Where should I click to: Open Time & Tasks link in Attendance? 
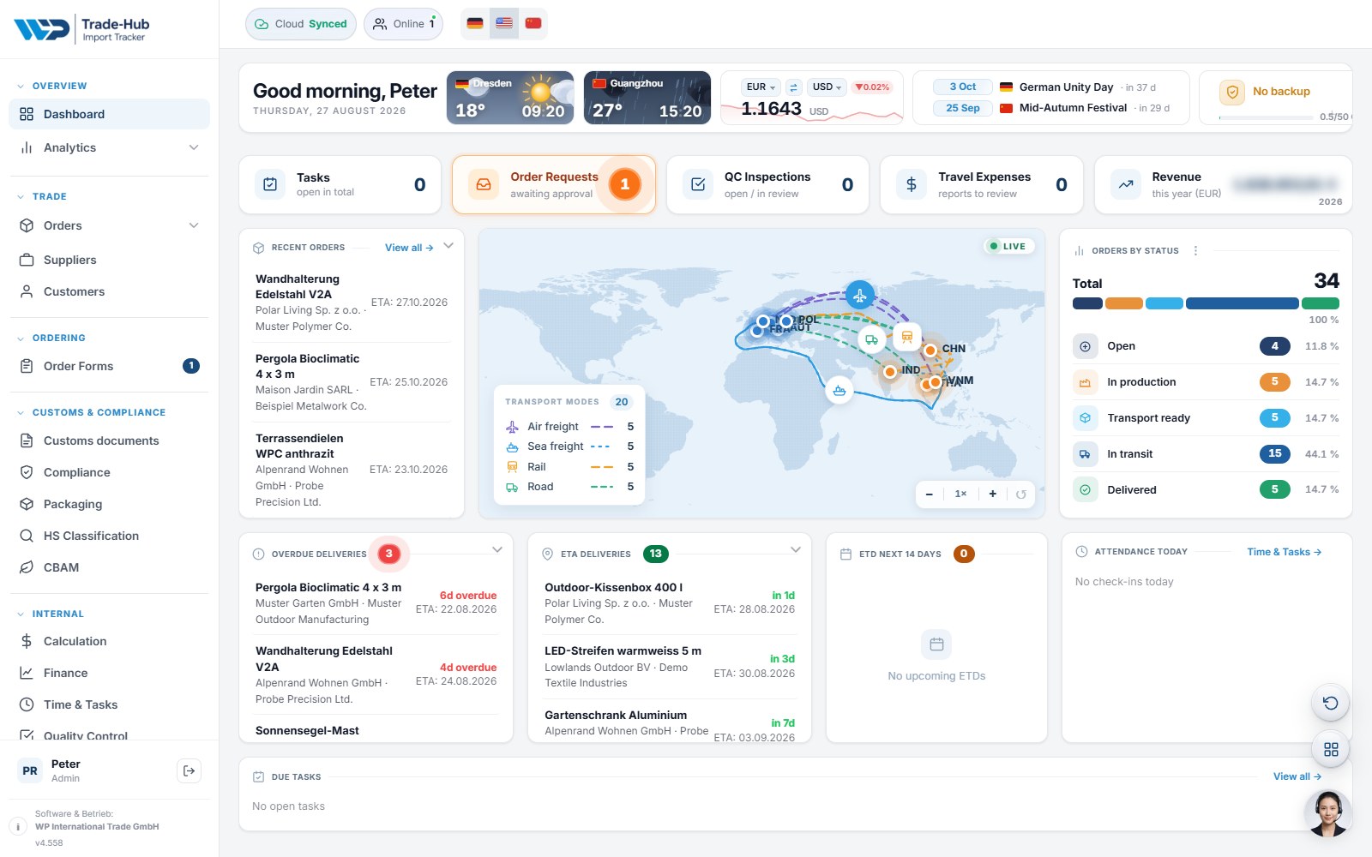coord(1284,552)
